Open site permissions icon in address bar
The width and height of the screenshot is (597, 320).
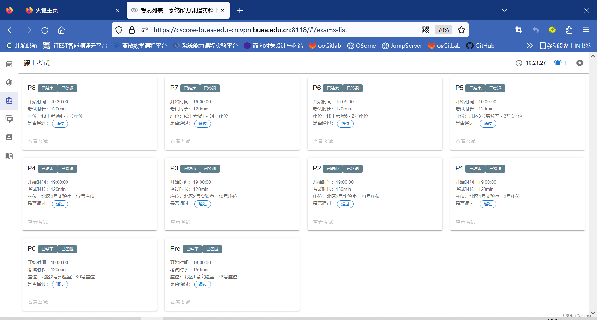145,30
